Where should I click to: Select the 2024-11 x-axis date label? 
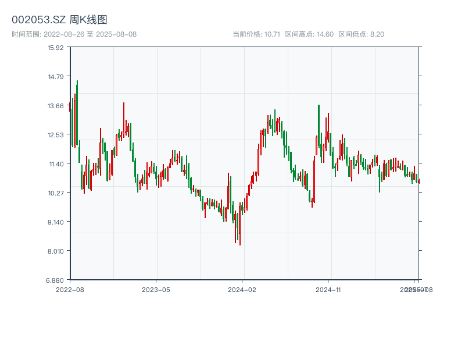(x=329, y=289)
